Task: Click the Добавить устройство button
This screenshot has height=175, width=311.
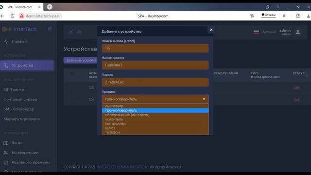Action: point(81,60)
